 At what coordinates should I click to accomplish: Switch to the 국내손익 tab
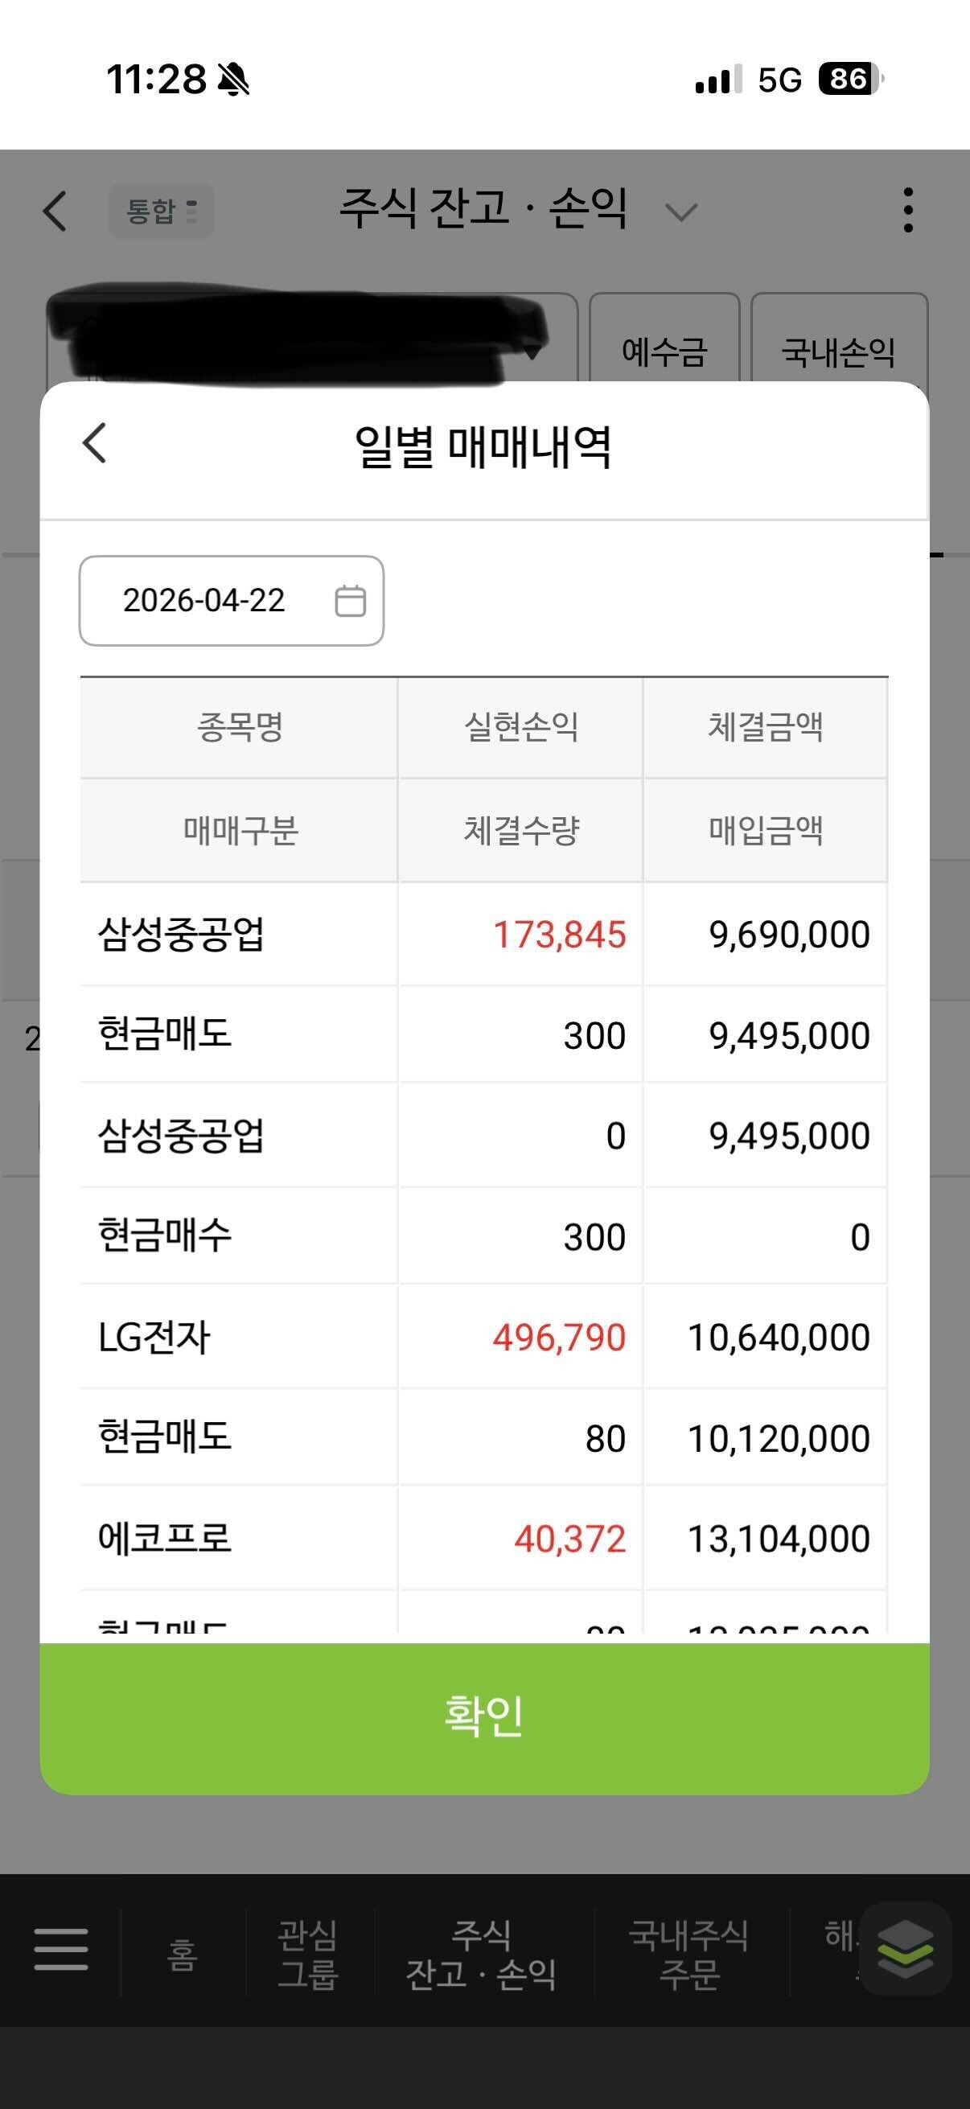pos(838,351)
